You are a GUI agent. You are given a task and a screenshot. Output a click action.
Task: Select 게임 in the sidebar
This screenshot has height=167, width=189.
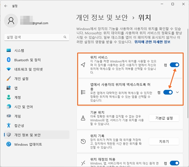(37, 116)
